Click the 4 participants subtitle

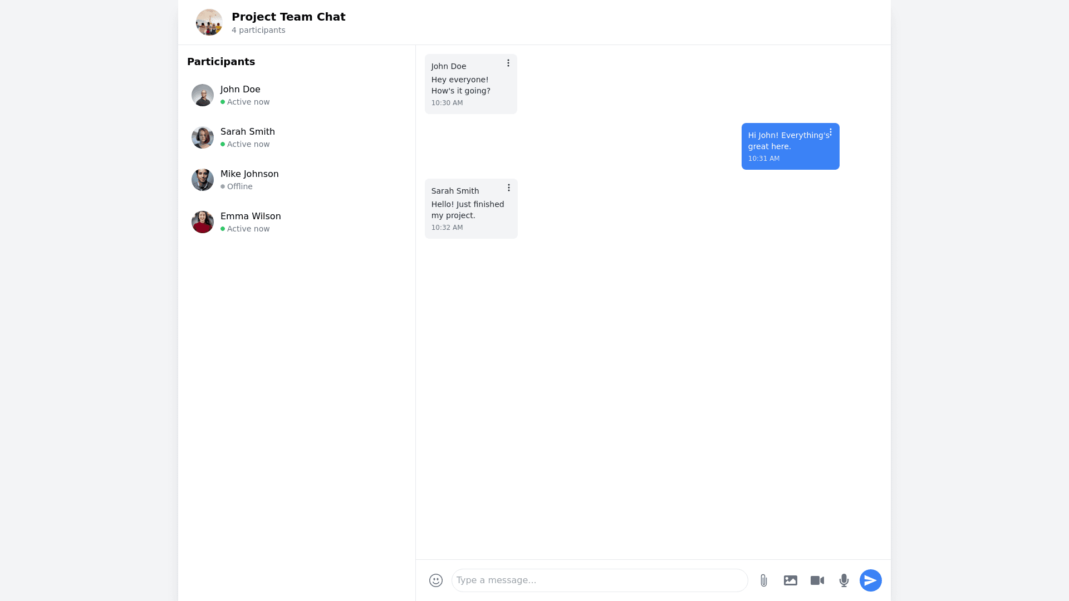(258, 30)
